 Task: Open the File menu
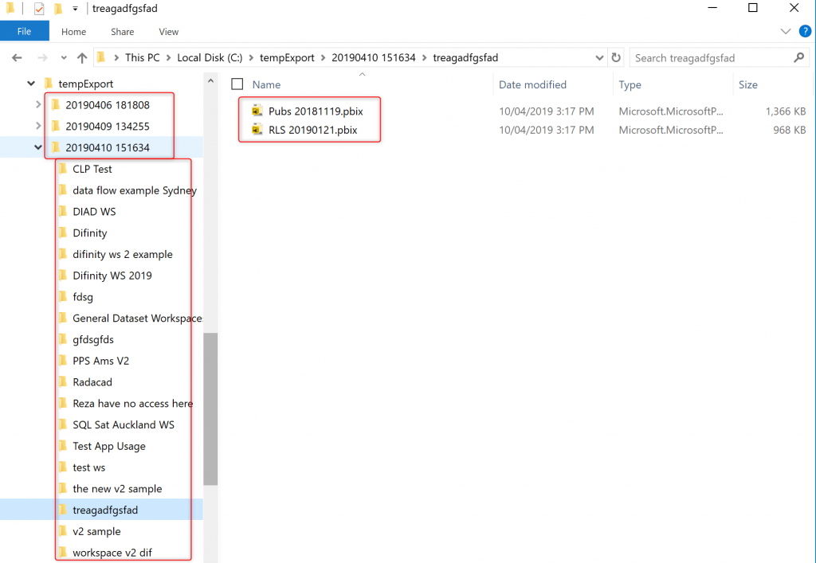24,32
